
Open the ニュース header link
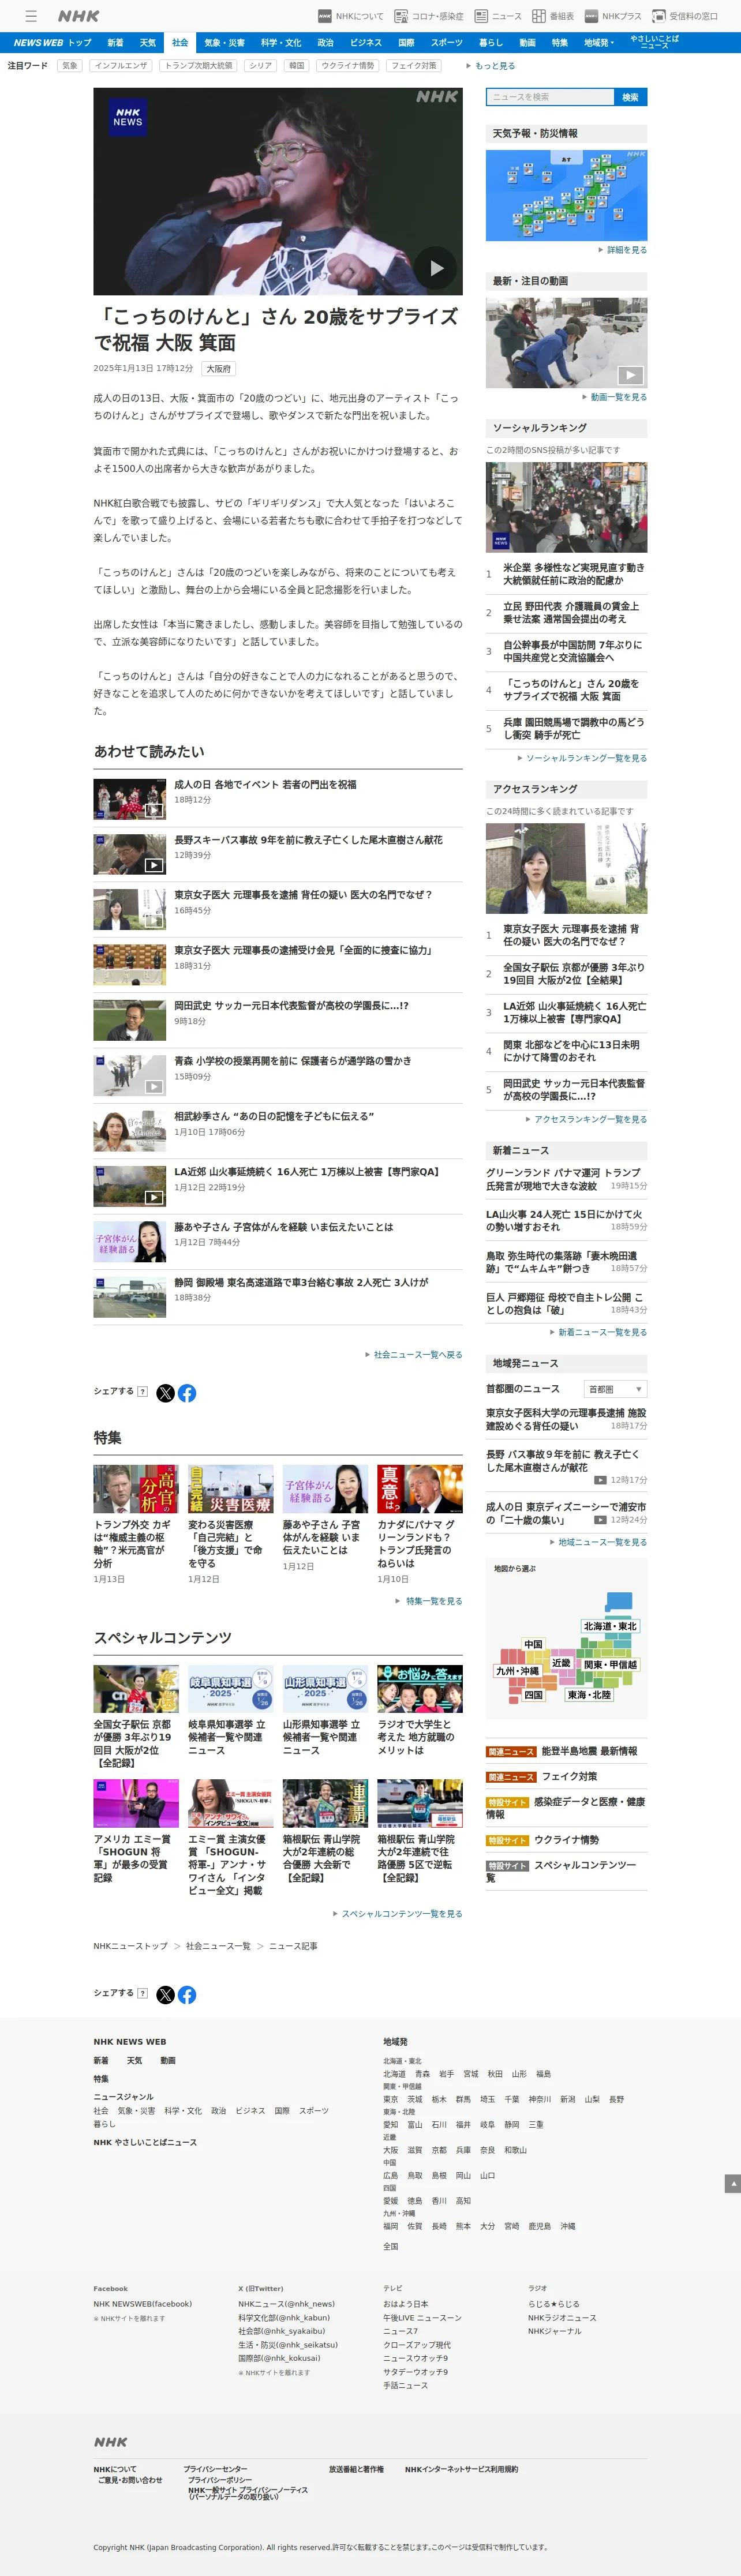[x=498, y=16]
